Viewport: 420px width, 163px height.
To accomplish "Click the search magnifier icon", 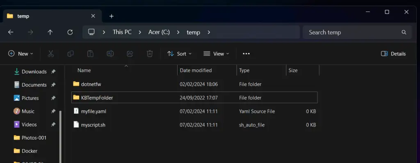I will pos(404,32).
